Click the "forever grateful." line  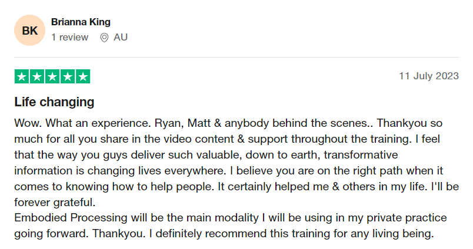tap(55, 203)
